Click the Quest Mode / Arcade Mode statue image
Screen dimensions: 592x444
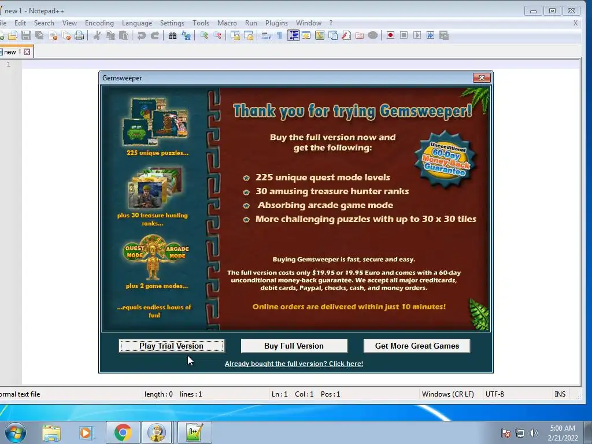coord(156,257)
